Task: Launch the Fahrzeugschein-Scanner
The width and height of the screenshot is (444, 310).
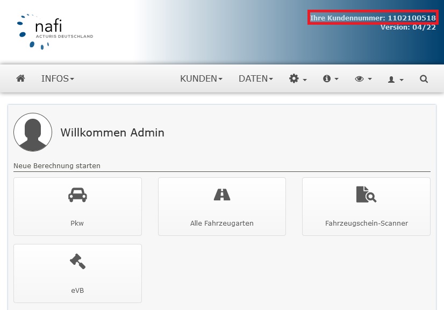Action: [366, 206]
